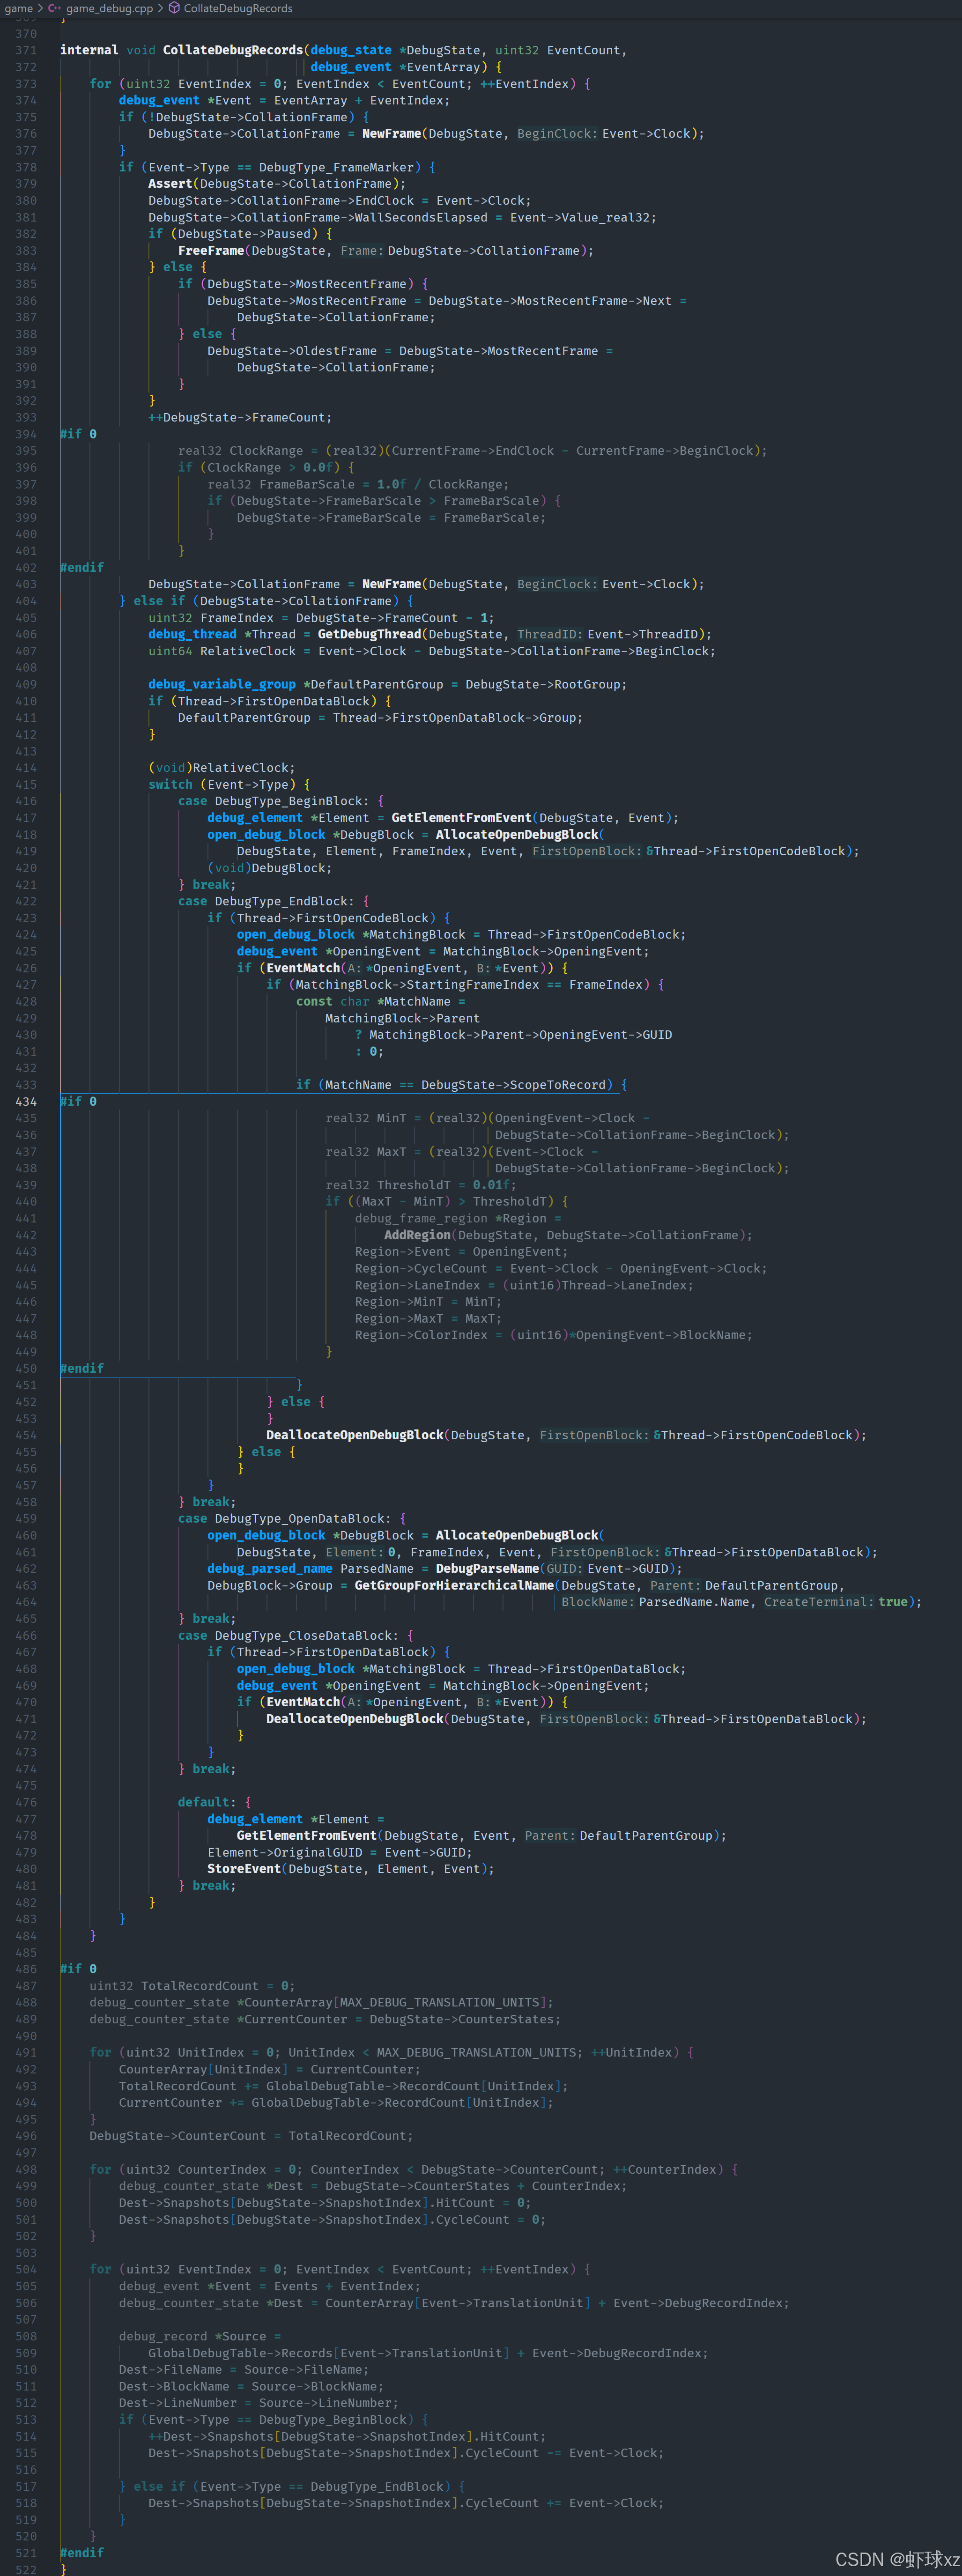962x2576 pixels.
Task: Click the CSDN watermark at bottom right
Action: pos(896,2559)
